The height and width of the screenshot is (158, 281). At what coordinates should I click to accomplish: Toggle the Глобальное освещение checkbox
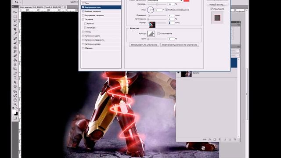[x=166, y=10]
